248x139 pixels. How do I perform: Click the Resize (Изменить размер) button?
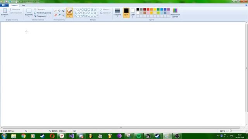tap(43, 13)
